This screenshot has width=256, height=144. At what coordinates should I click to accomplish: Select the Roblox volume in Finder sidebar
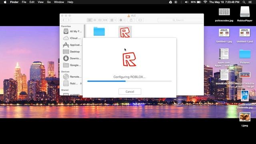click(70, 84)
